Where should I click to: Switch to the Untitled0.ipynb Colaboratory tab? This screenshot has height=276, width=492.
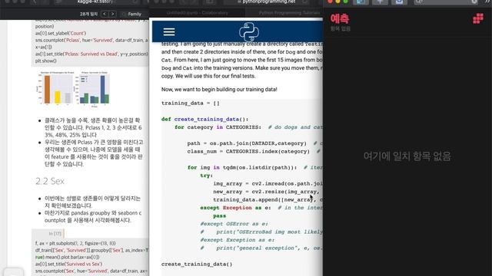(197, 13)
